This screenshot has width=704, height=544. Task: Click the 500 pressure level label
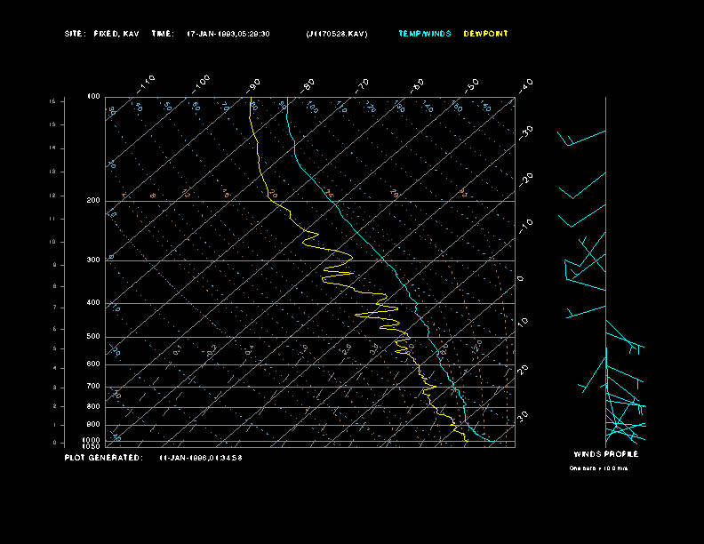click(93, 337)
